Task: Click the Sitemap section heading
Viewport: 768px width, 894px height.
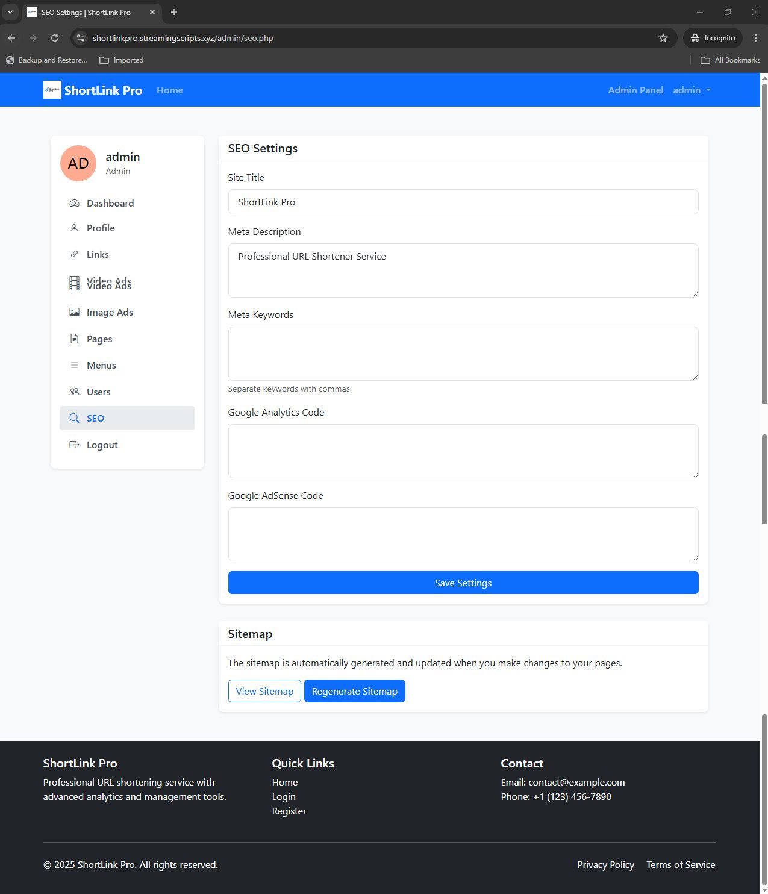Action: (x=250, y=634)
